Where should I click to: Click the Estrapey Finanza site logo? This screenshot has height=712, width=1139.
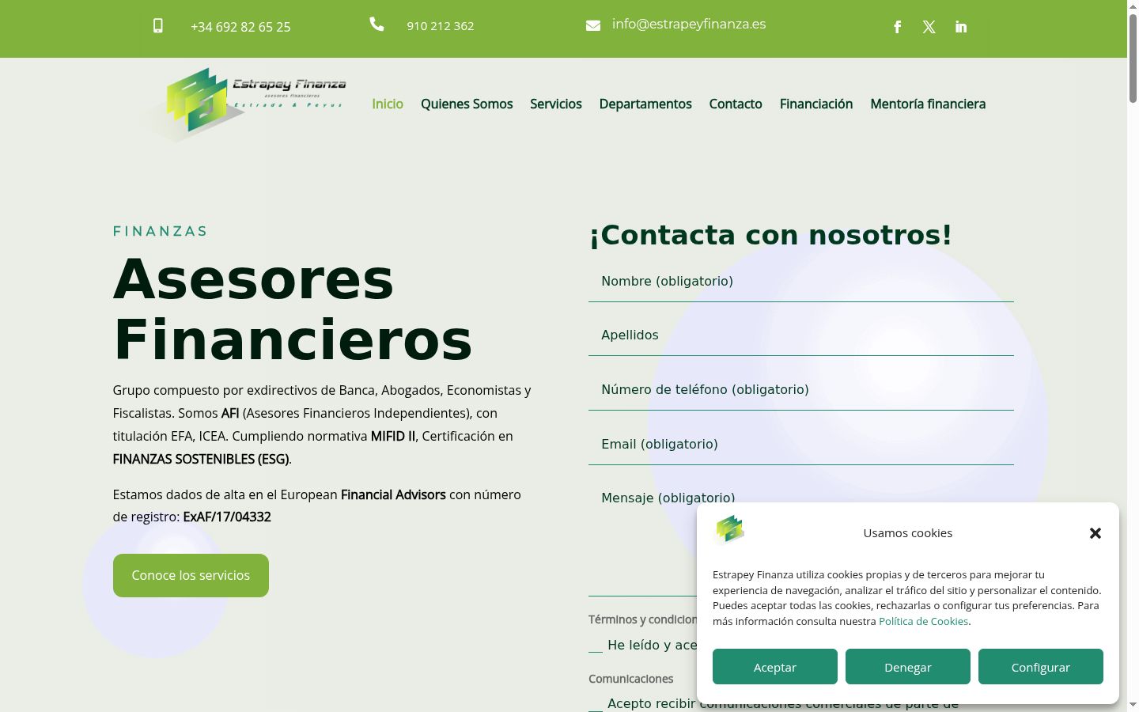[x=245, y=104]
